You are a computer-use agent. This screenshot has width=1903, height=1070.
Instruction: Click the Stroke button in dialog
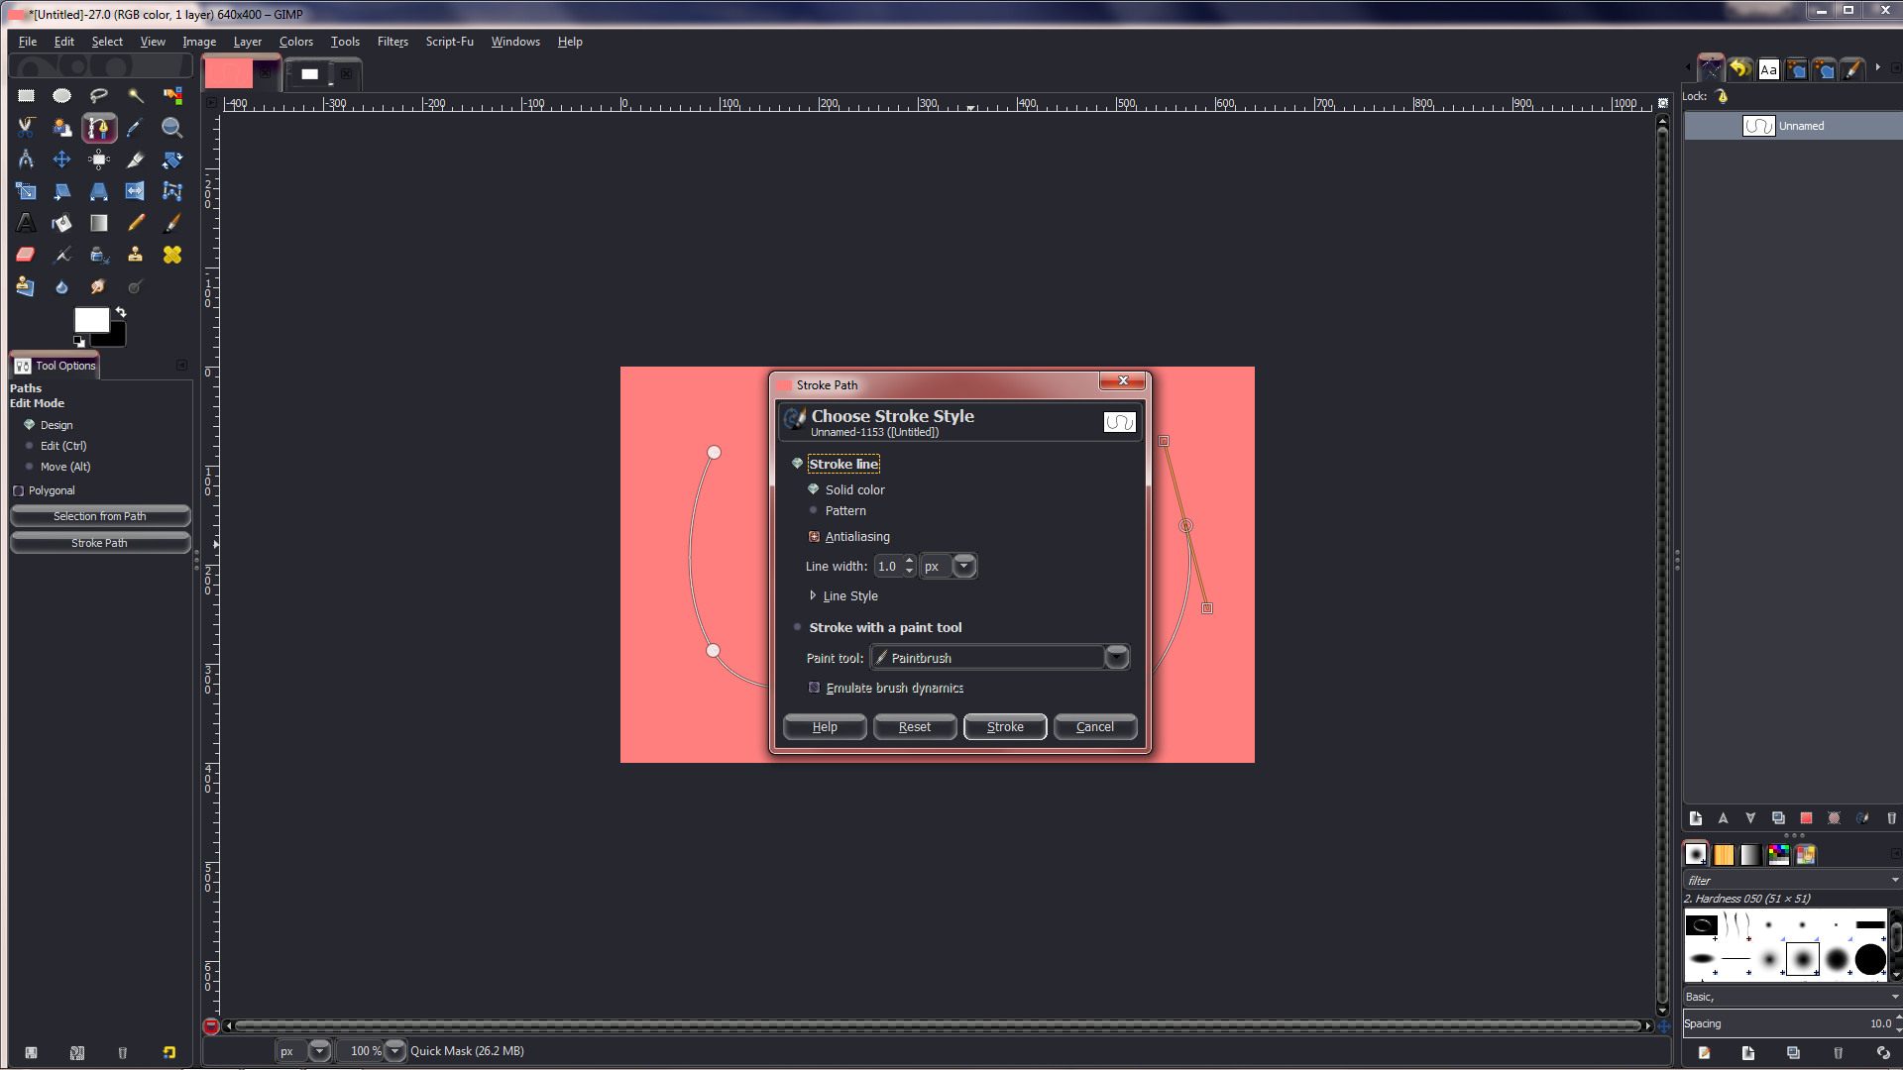point(1005,726)
